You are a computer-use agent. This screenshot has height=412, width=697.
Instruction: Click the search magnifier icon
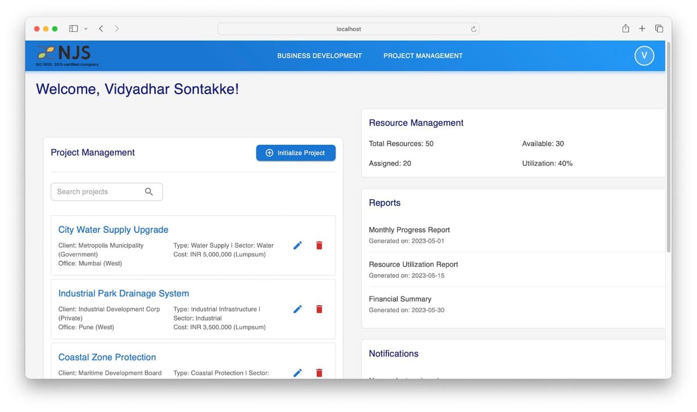click(149, 191)
